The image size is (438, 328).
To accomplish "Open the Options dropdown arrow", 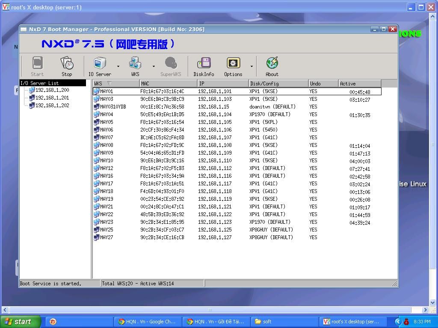I will [x=251, y=66].
